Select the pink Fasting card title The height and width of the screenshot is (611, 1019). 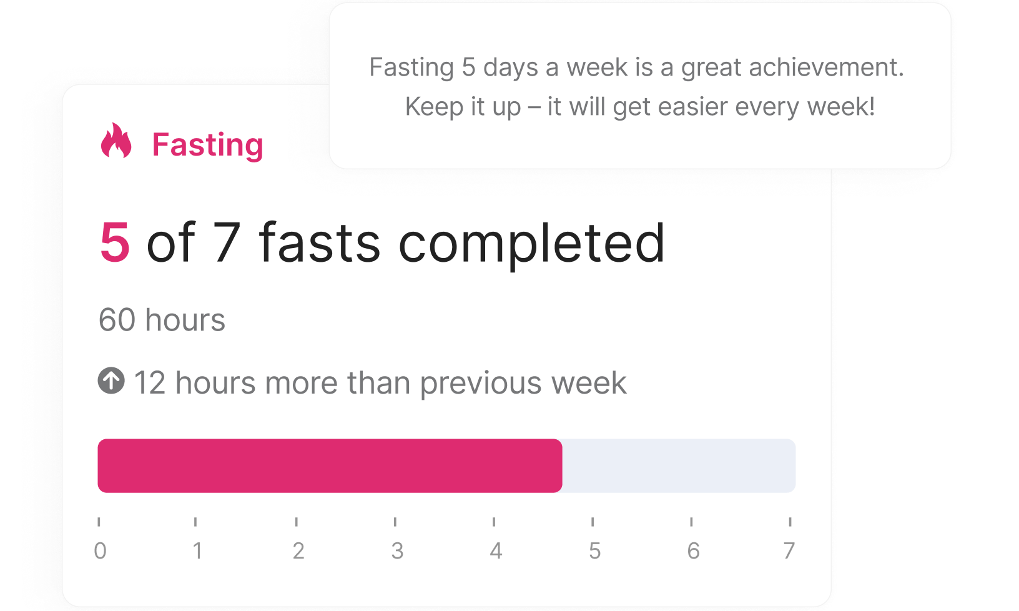pyautogui.click(x=207, y=145)
